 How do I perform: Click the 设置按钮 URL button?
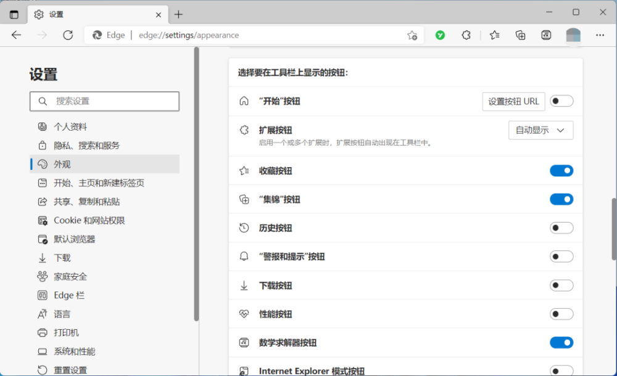[x=513, y=102]
